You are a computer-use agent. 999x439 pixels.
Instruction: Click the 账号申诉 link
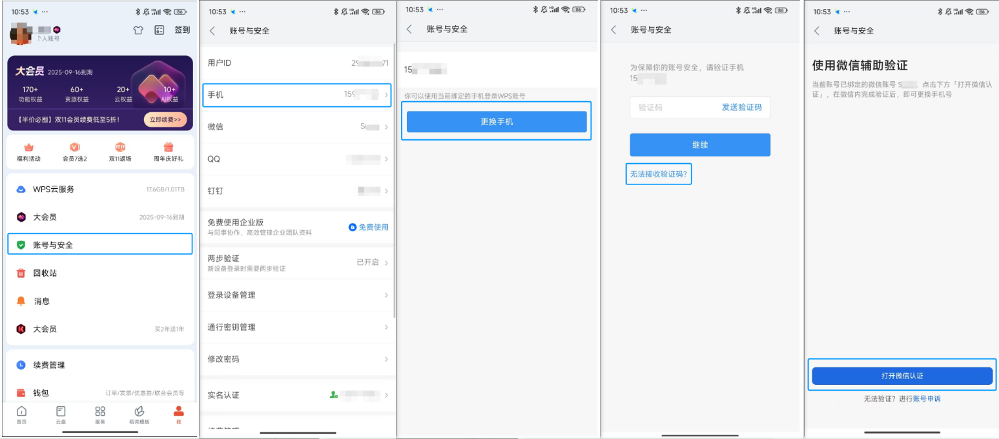click(x=927, y=399)
